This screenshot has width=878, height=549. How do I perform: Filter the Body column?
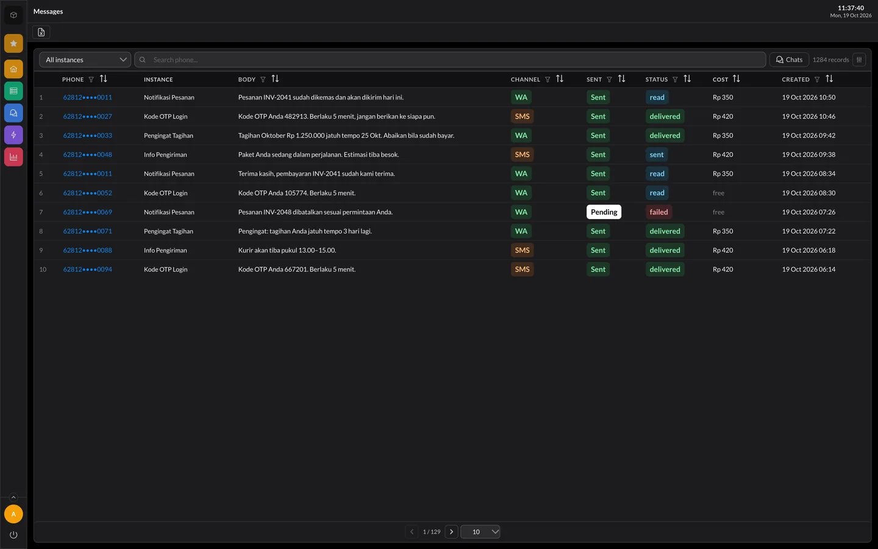click(263, 79)
